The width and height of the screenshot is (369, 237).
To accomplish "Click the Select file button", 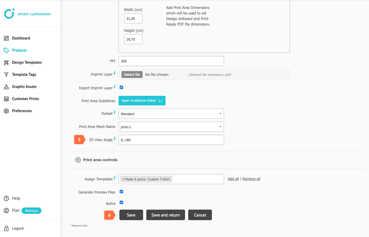I will pyautogui.click(x=132, y=75).
